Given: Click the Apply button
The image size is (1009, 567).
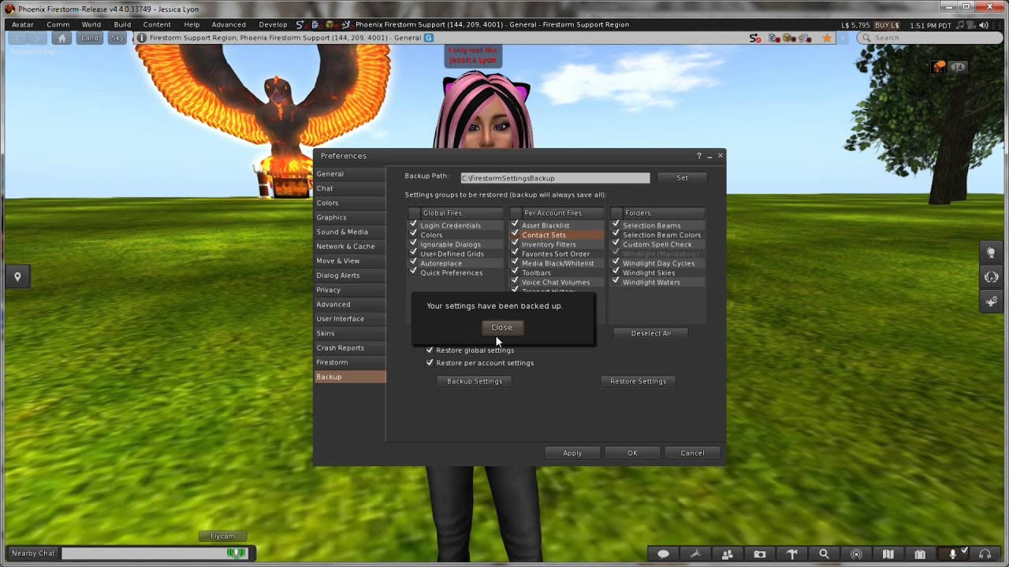Looking at the screenshot, I should [572, 453].
